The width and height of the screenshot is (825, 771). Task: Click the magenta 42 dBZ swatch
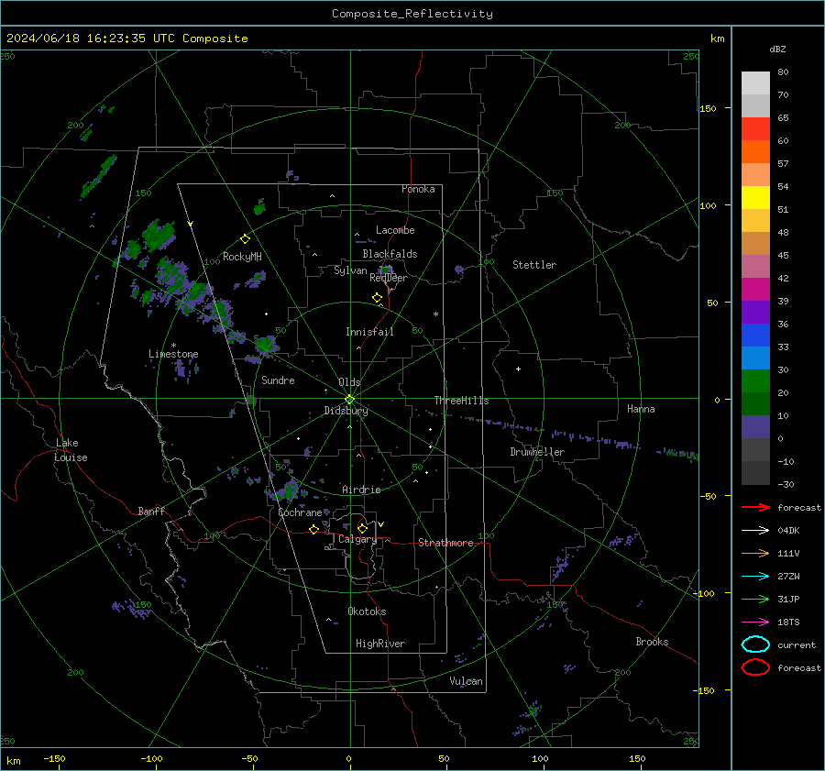click(x=755, y=289)
